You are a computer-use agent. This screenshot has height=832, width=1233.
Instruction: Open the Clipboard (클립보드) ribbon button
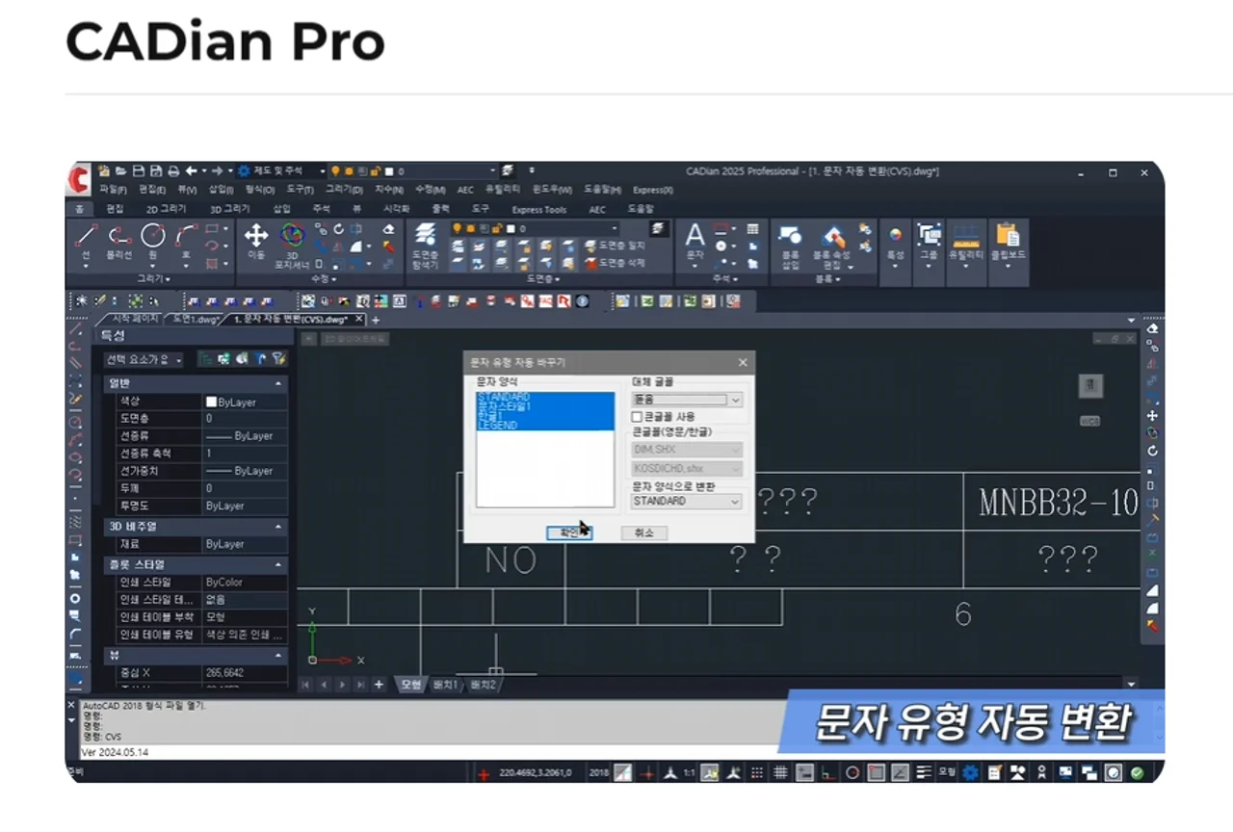(1009, 245)
